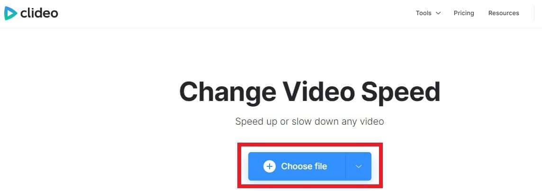
Task: Show upload source options beside Choose file
Action: pos(359,166)
